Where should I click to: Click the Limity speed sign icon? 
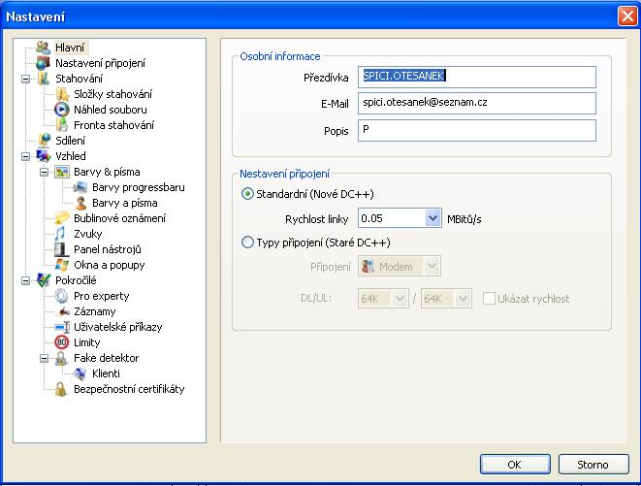coord(62,342)
